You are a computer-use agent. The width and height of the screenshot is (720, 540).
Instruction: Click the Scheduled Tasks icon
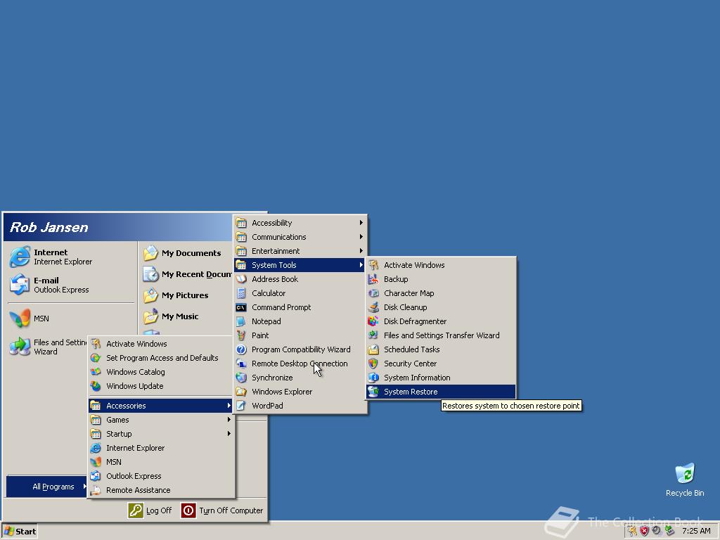pyautogui.click(x=373, y=349)
